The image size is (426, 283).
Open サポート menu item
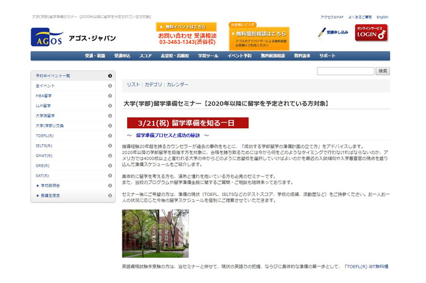point(327,56)
